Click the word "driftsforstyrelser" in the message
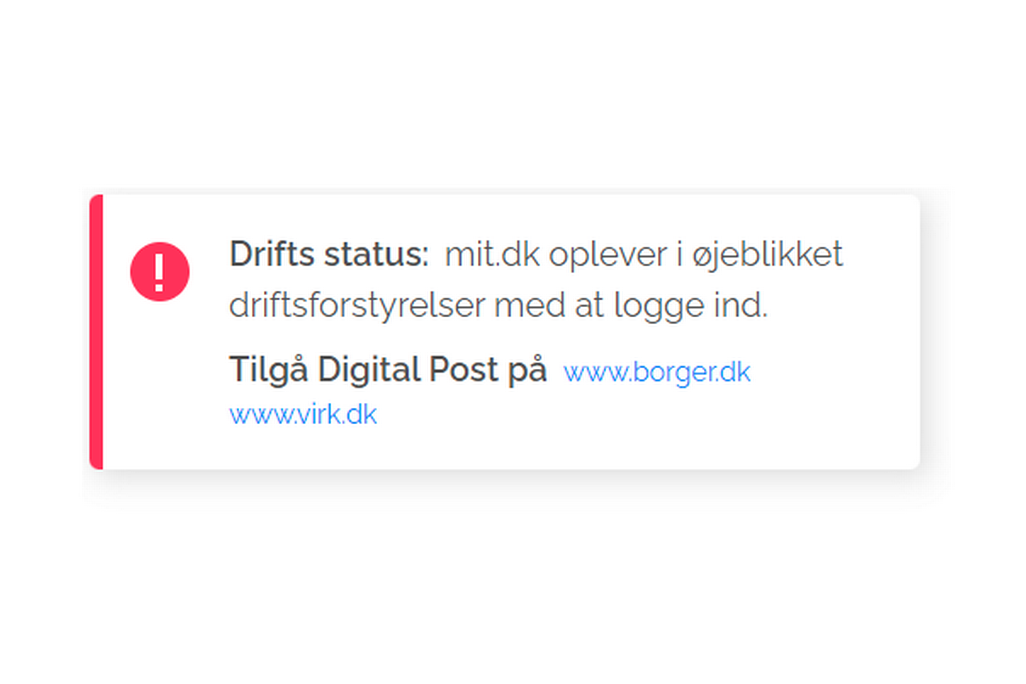 [357, 306]
